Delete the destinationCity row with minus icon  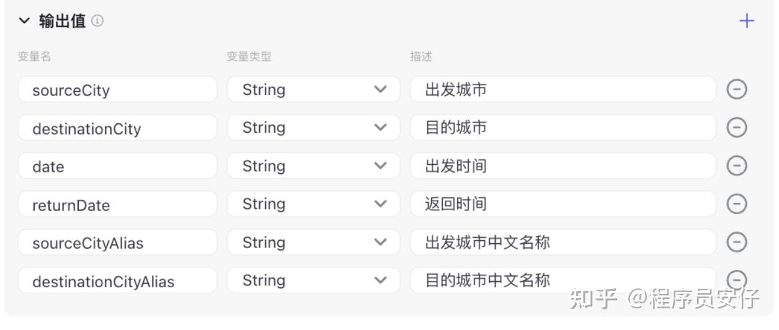pyautogui.click(x=736, y=128)
